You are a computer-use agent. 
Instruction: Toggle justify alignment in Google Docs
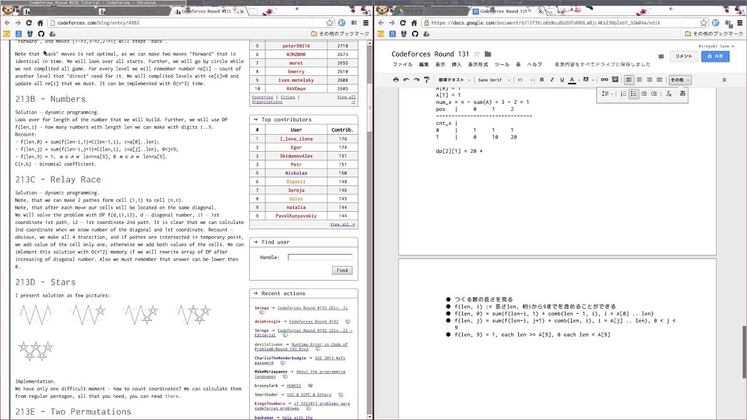click(x=659, y=80)
